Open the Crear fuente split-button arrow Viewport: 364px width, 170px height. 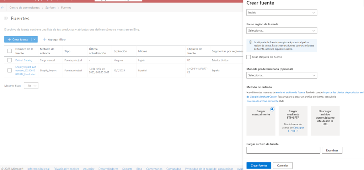click(x=34, y=39)
